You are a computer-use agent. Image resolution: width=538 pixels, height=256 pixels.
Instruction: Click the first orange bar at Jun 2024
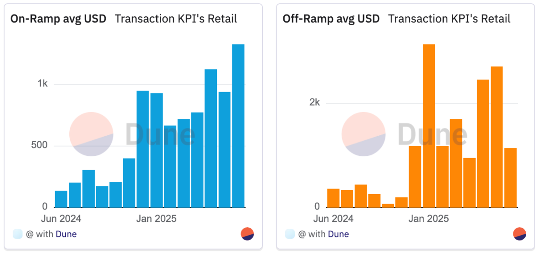(333, 198)
